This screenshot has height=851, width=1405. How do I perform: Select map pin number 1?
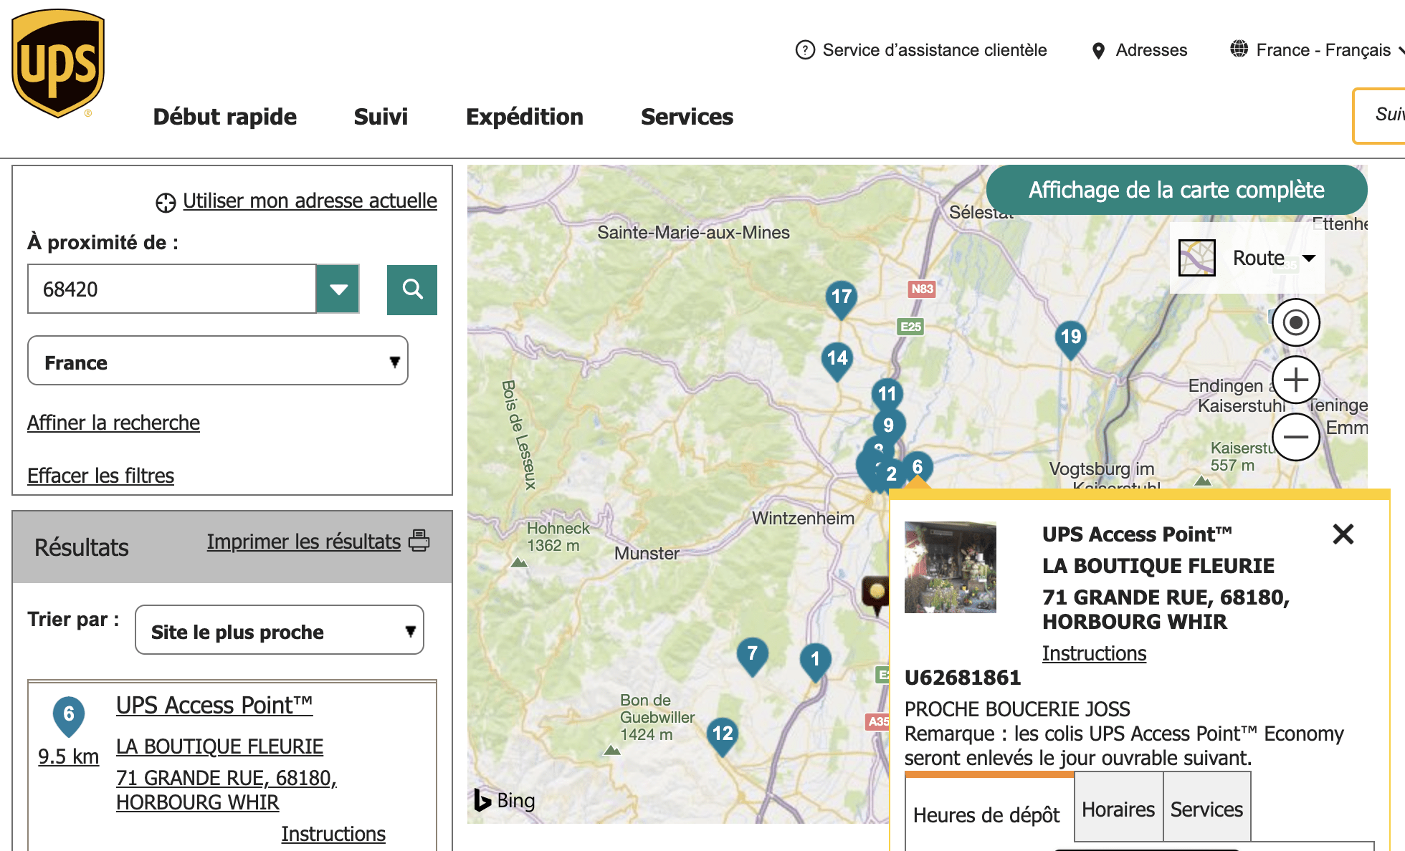815,662
